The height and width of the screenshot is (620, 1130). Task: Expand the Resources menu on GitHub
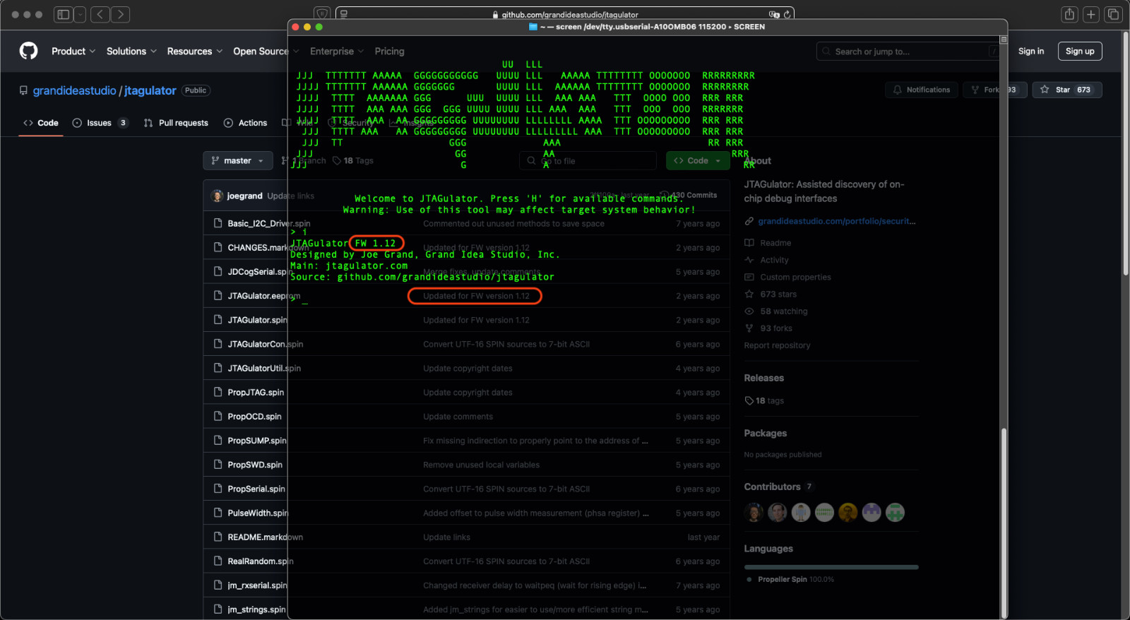tap(194, 51)
